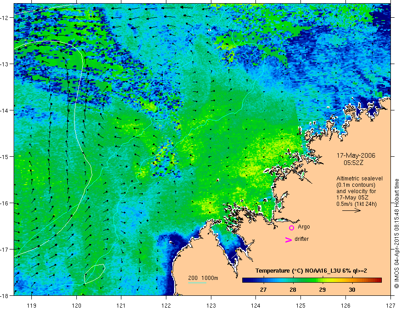Click the 'drifter' legend label
400x309 pixels.
[x=301, y=239]
